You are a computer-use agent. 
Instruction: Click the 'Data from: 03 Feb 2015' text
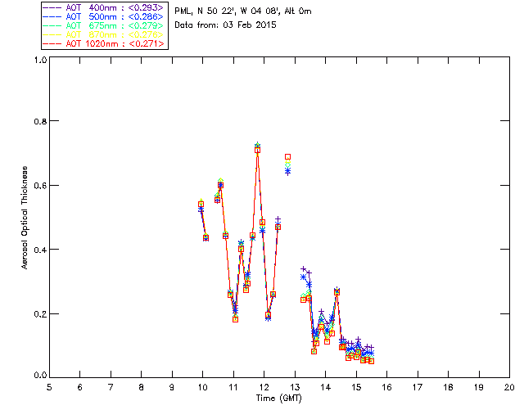(225, 25)
